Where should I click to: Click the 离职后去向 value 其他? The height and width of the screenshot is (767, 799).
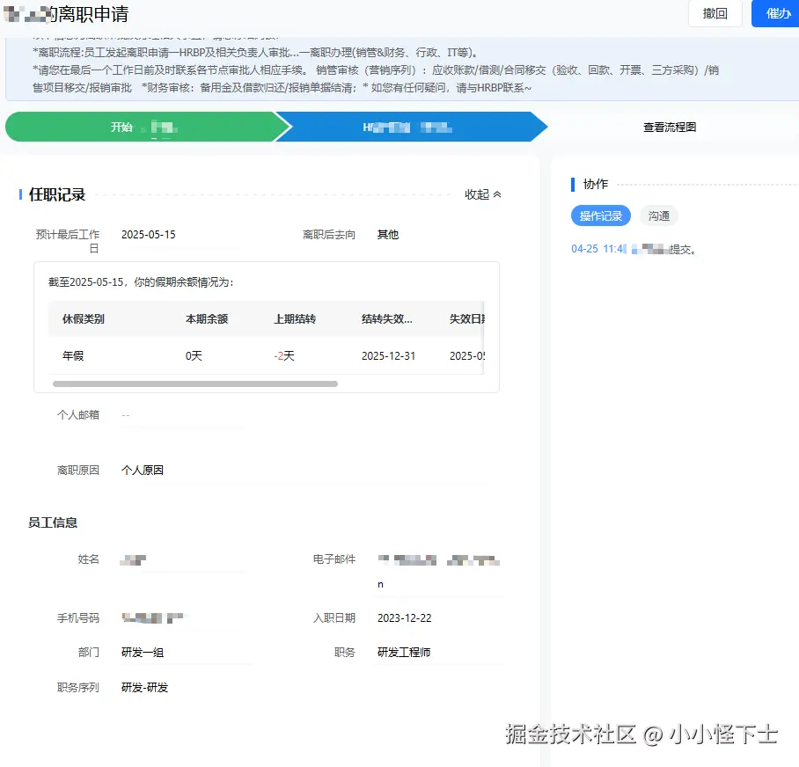click(x=386, y=235)
